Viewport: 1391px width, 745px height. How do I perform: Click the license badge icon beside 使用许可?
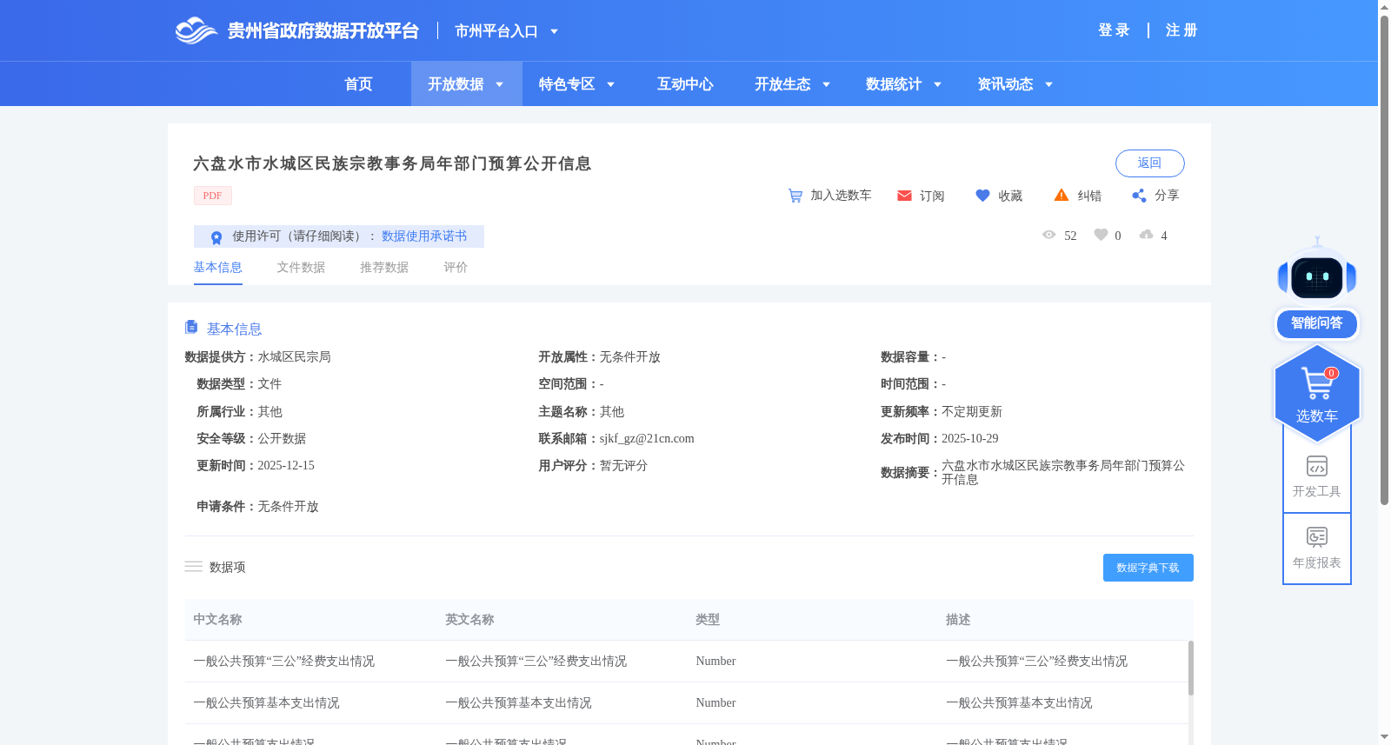tap(216, 237)
